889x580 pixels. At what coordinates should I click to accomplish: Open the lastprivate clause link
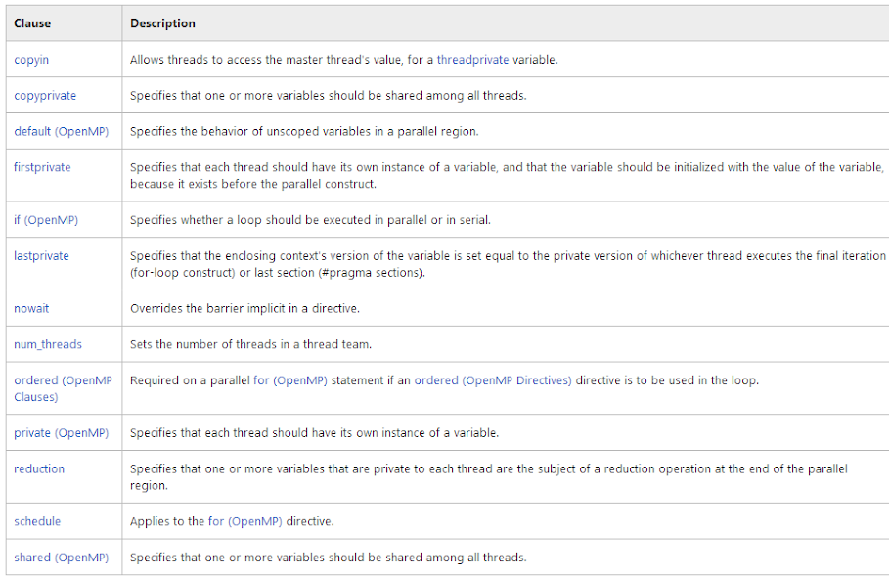click(41, 255)
